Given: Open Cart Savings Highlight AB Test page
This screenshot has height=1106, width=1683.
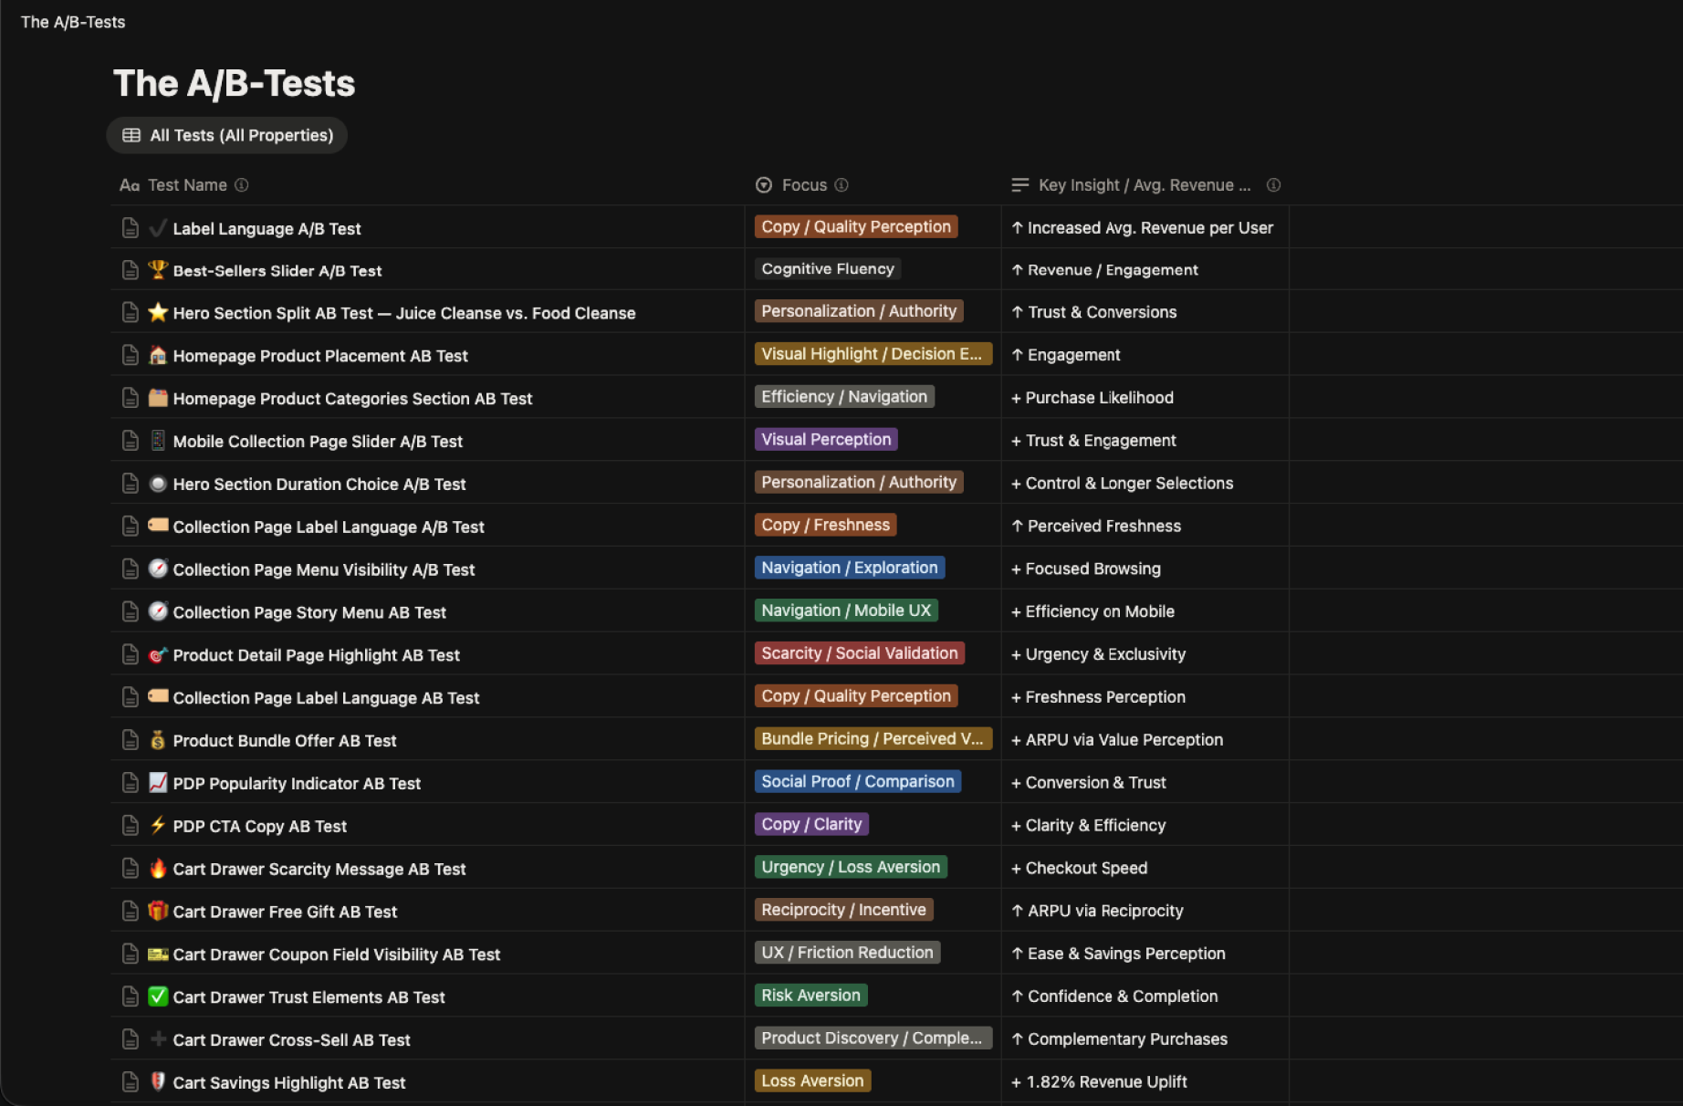Looking at the screenshot, I should pos(288,1082).
